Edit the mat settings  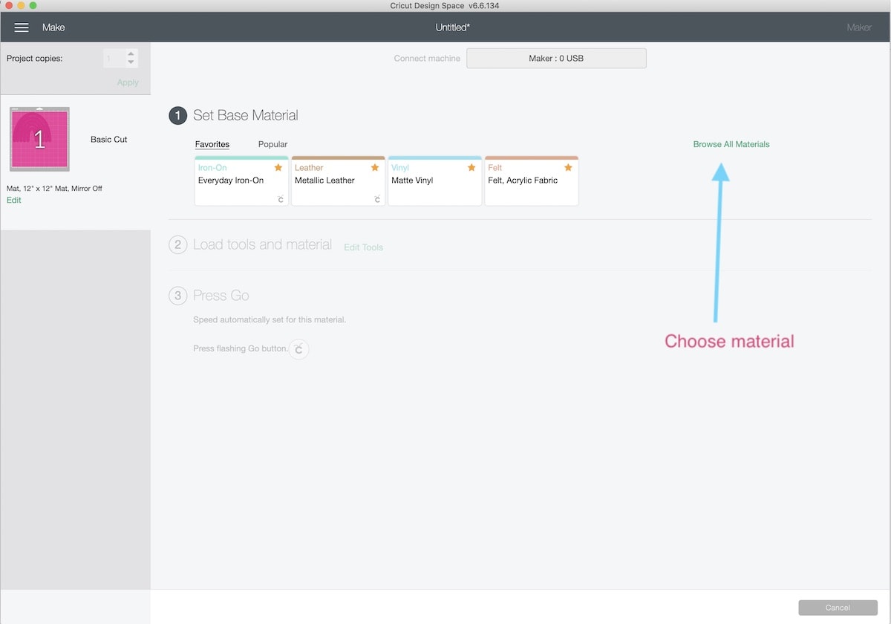pyautogui.click(x=14, y=201)
